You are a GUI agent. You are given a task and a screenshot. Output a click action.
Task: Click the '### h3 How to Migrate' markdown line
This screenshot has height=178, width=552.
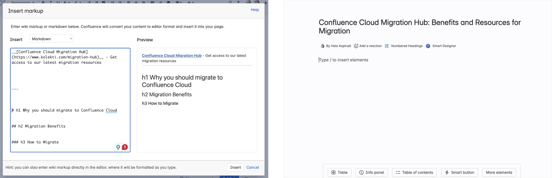coord(35,142)
